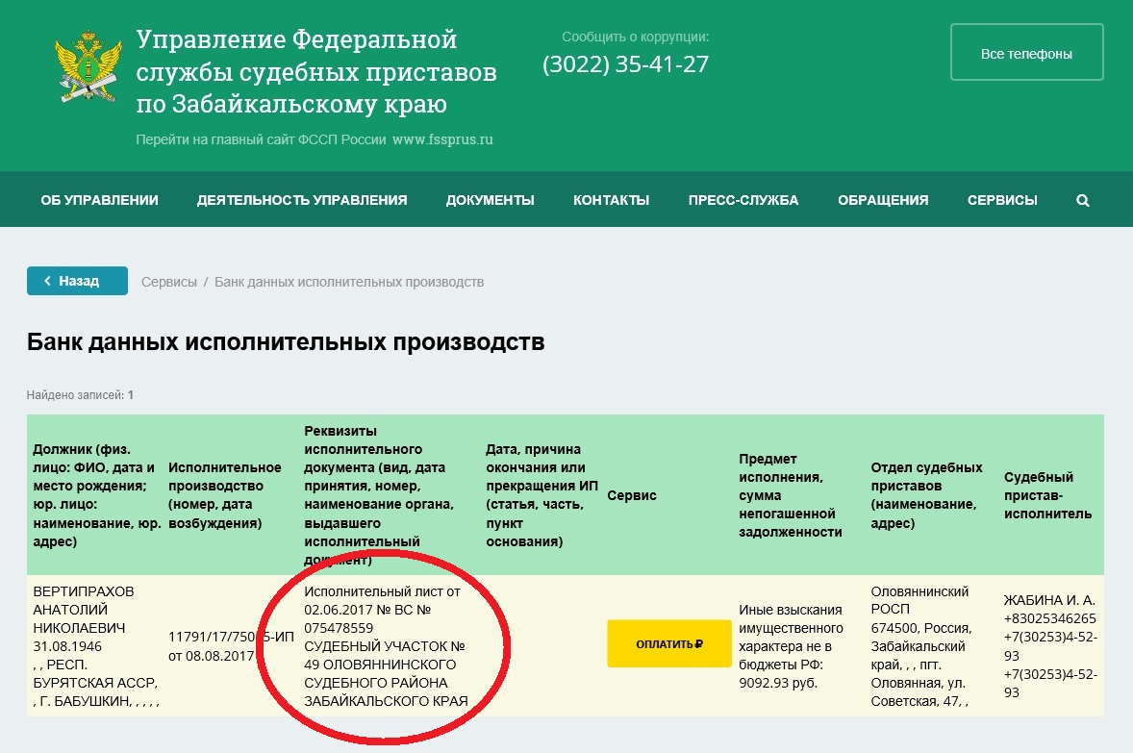Click column header Судебный пристав-исполнитель
The image size is (1133, 753).
click(1047, 495)
